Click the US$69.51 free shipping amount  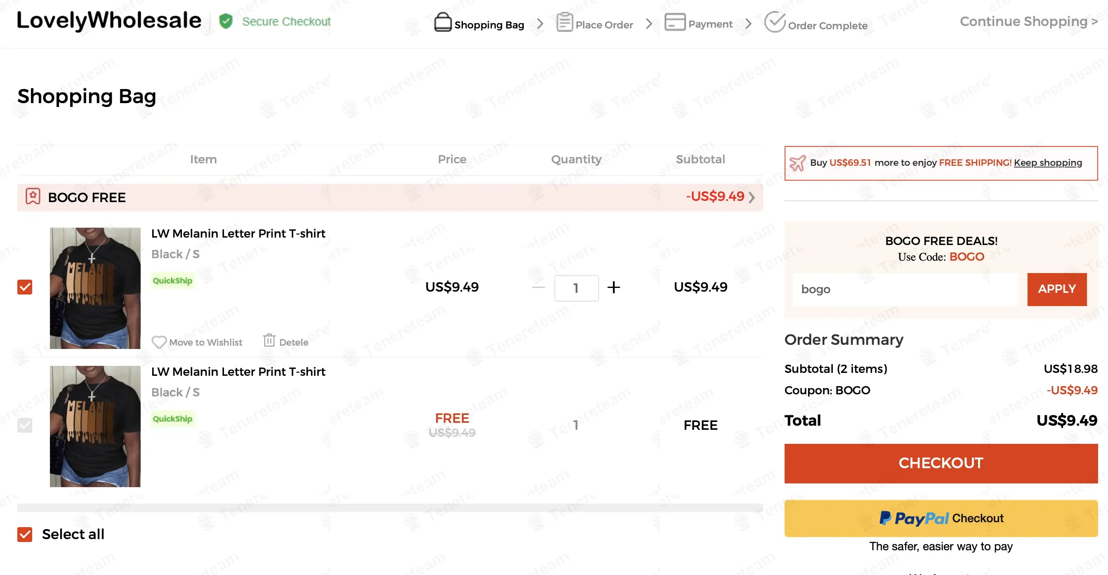(x=849, y=163)
